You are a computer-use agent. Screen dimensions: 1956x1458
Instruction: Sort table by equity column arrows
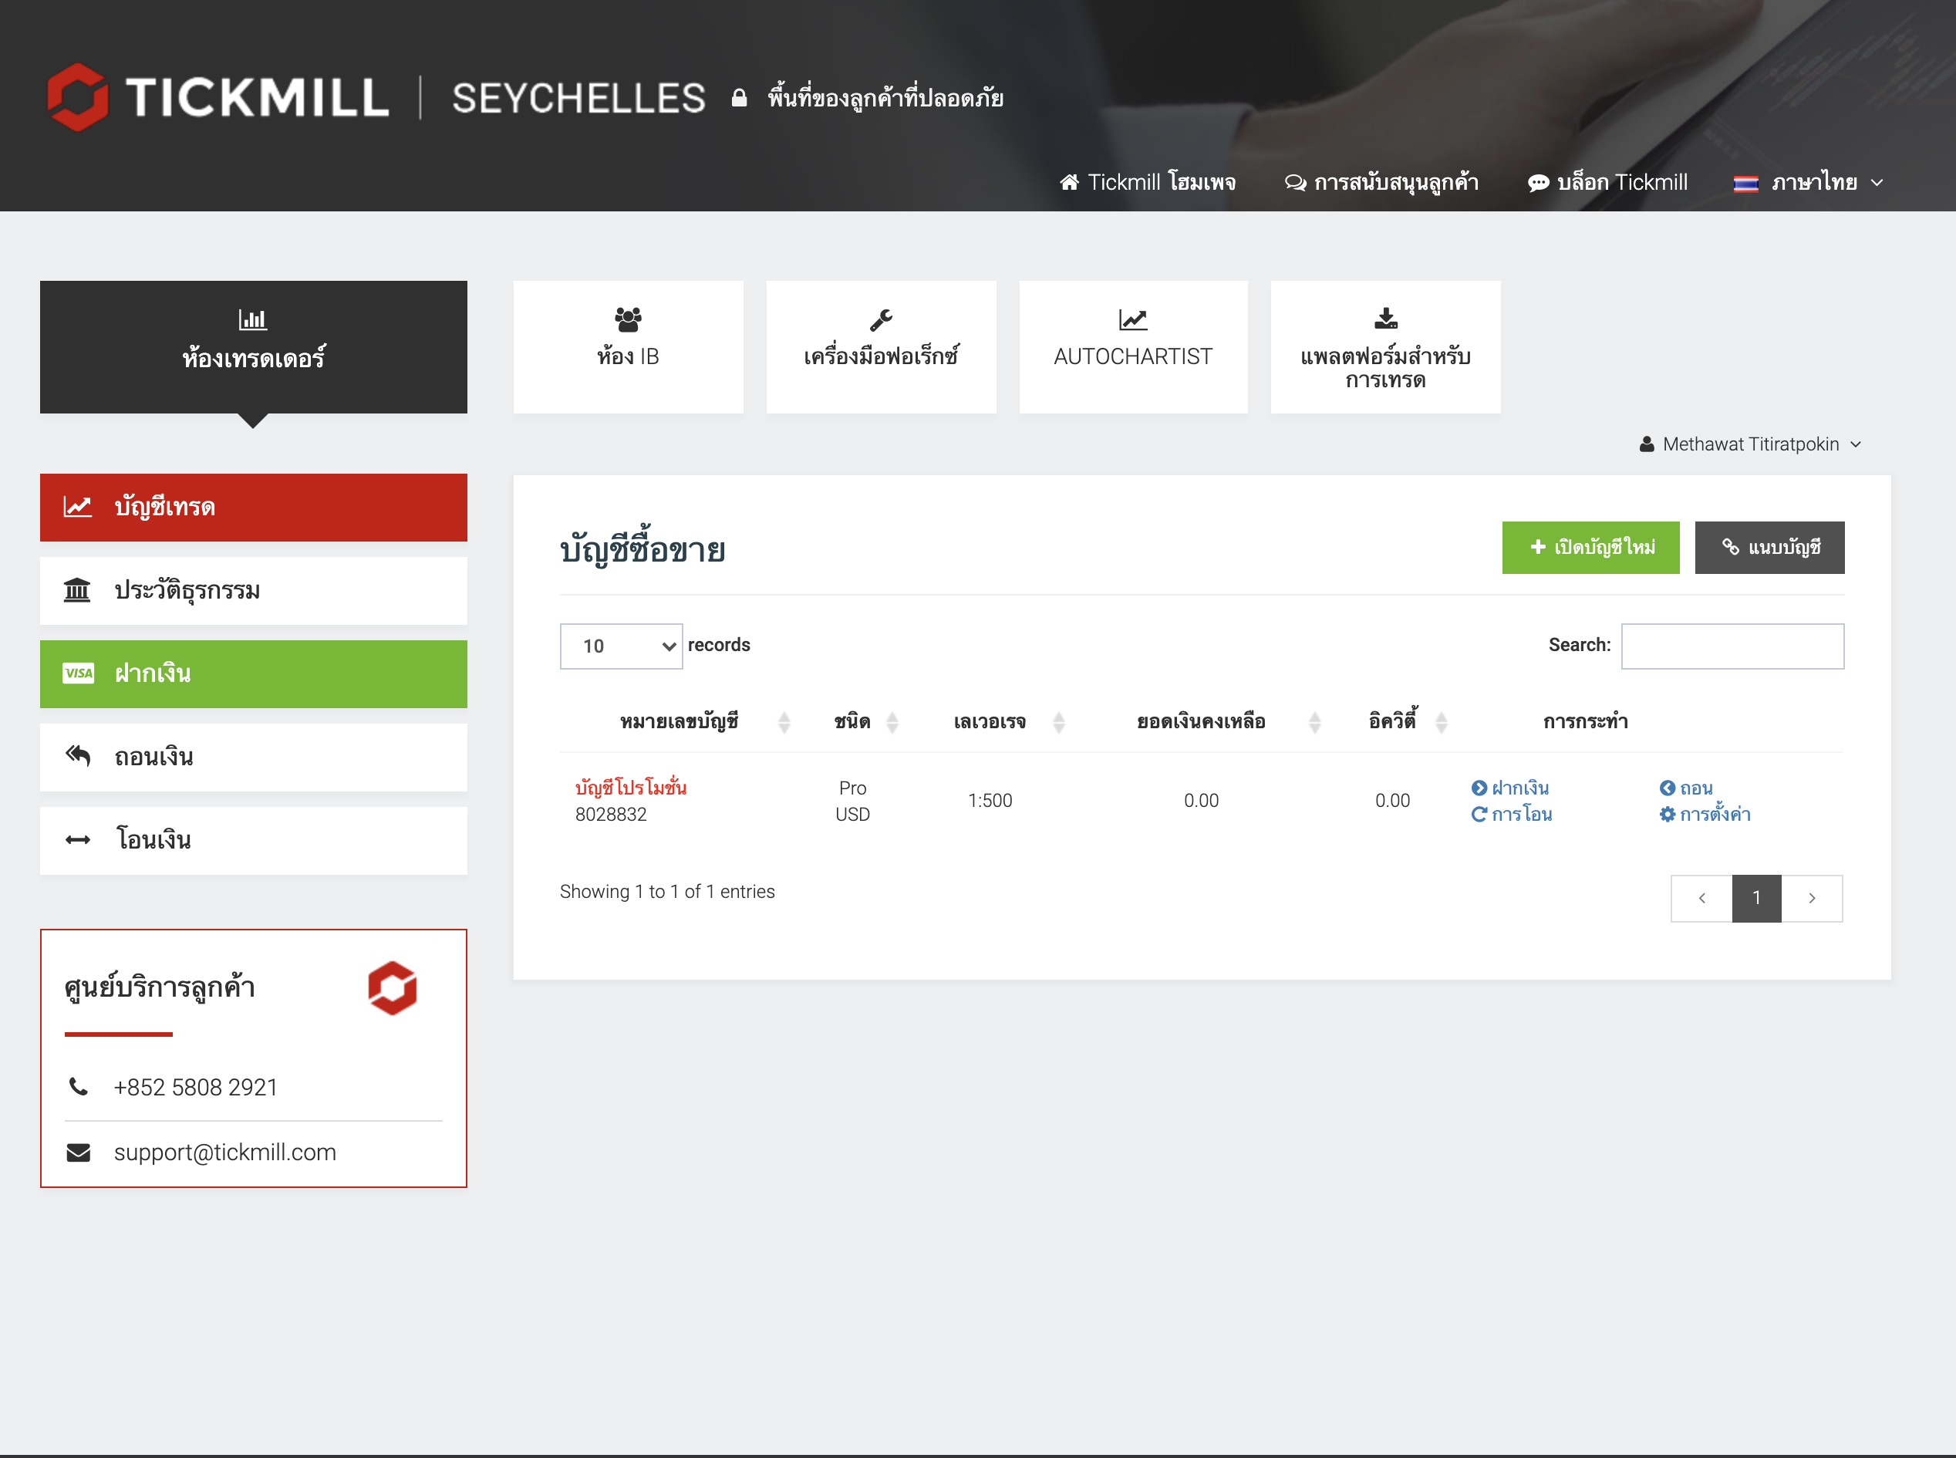1441,723
